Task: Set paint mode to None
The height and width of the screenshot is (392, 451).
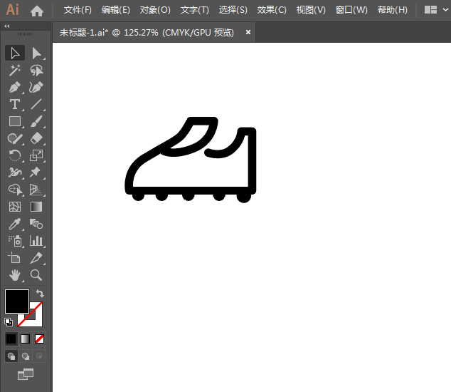Action: click(x=40, y=339)
